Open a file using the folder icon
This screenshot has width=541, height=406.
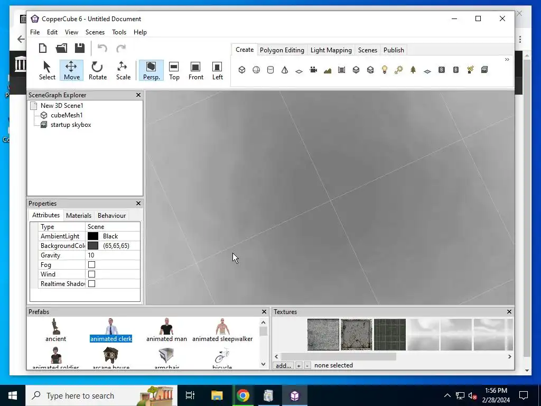(61, 48)
